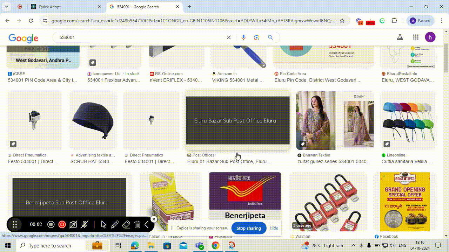Open Chrome's three-dot menu
This screenshot has width=449, height=252.
click(x=442, y=21)
